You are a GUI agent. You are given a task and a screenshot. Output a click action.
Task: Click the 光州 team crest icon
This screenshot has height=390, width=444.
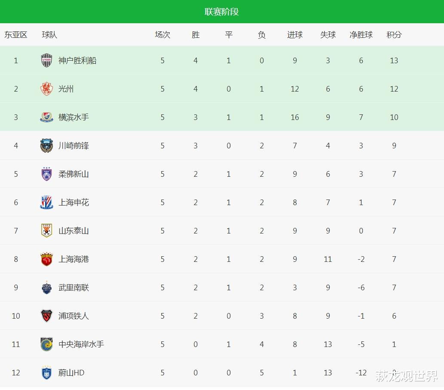(46, 89)
